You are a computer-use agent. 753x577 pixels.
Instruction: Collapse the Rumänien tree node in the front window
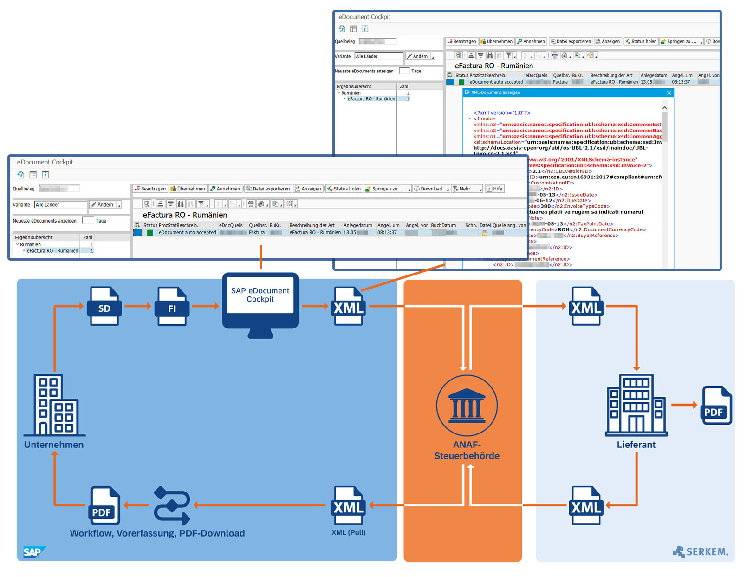click(x=17, y=244)
